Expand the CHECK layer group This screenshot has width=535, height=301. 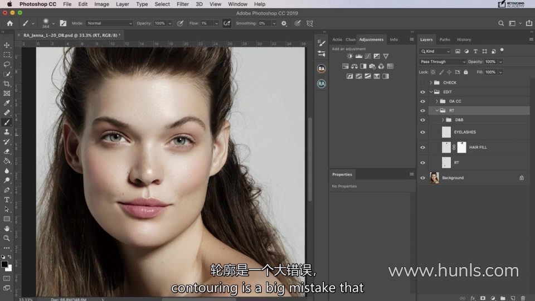coord(431,82)
